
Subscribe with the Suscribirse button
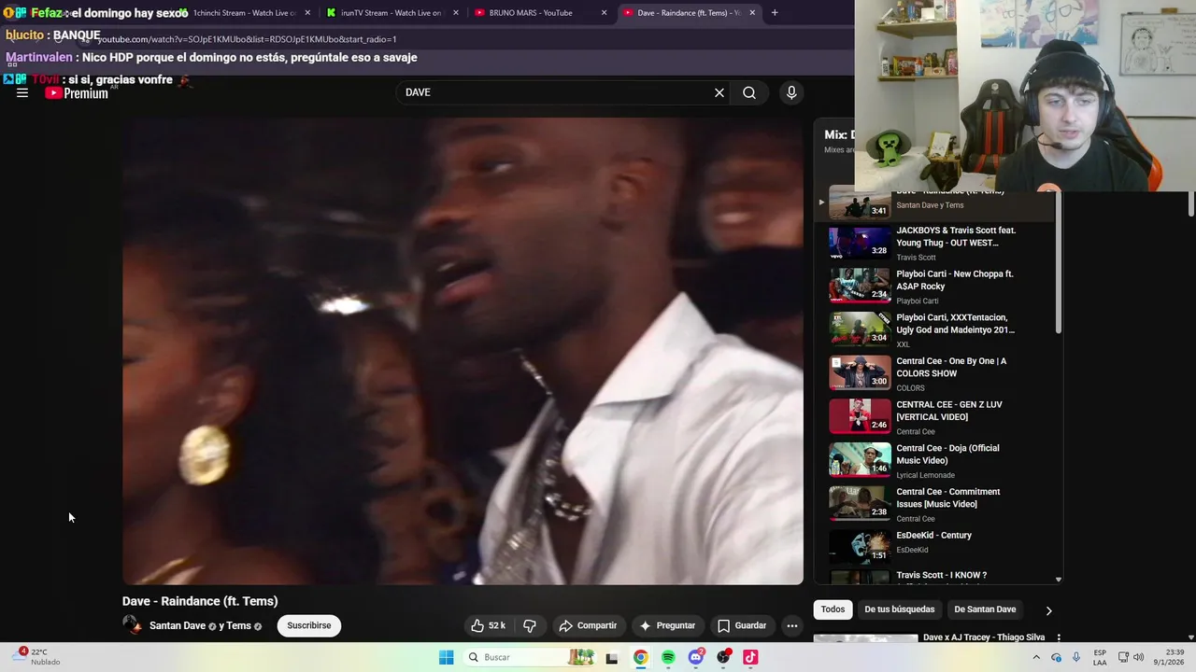click(x=309, y=625)
